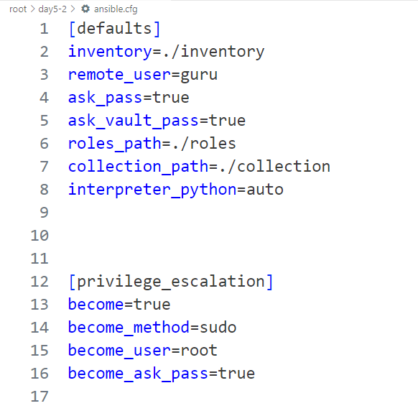Place cursor in [defaults] section header

[114, 29]
